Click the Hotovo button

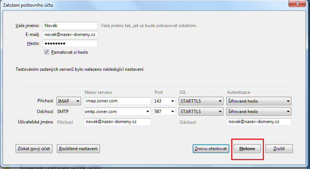click(x=247, y=149)
